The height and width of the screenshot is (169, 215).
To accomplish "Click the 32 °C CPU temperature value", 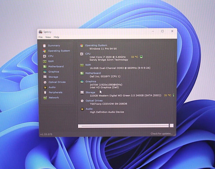I will [x=134, y=57].
